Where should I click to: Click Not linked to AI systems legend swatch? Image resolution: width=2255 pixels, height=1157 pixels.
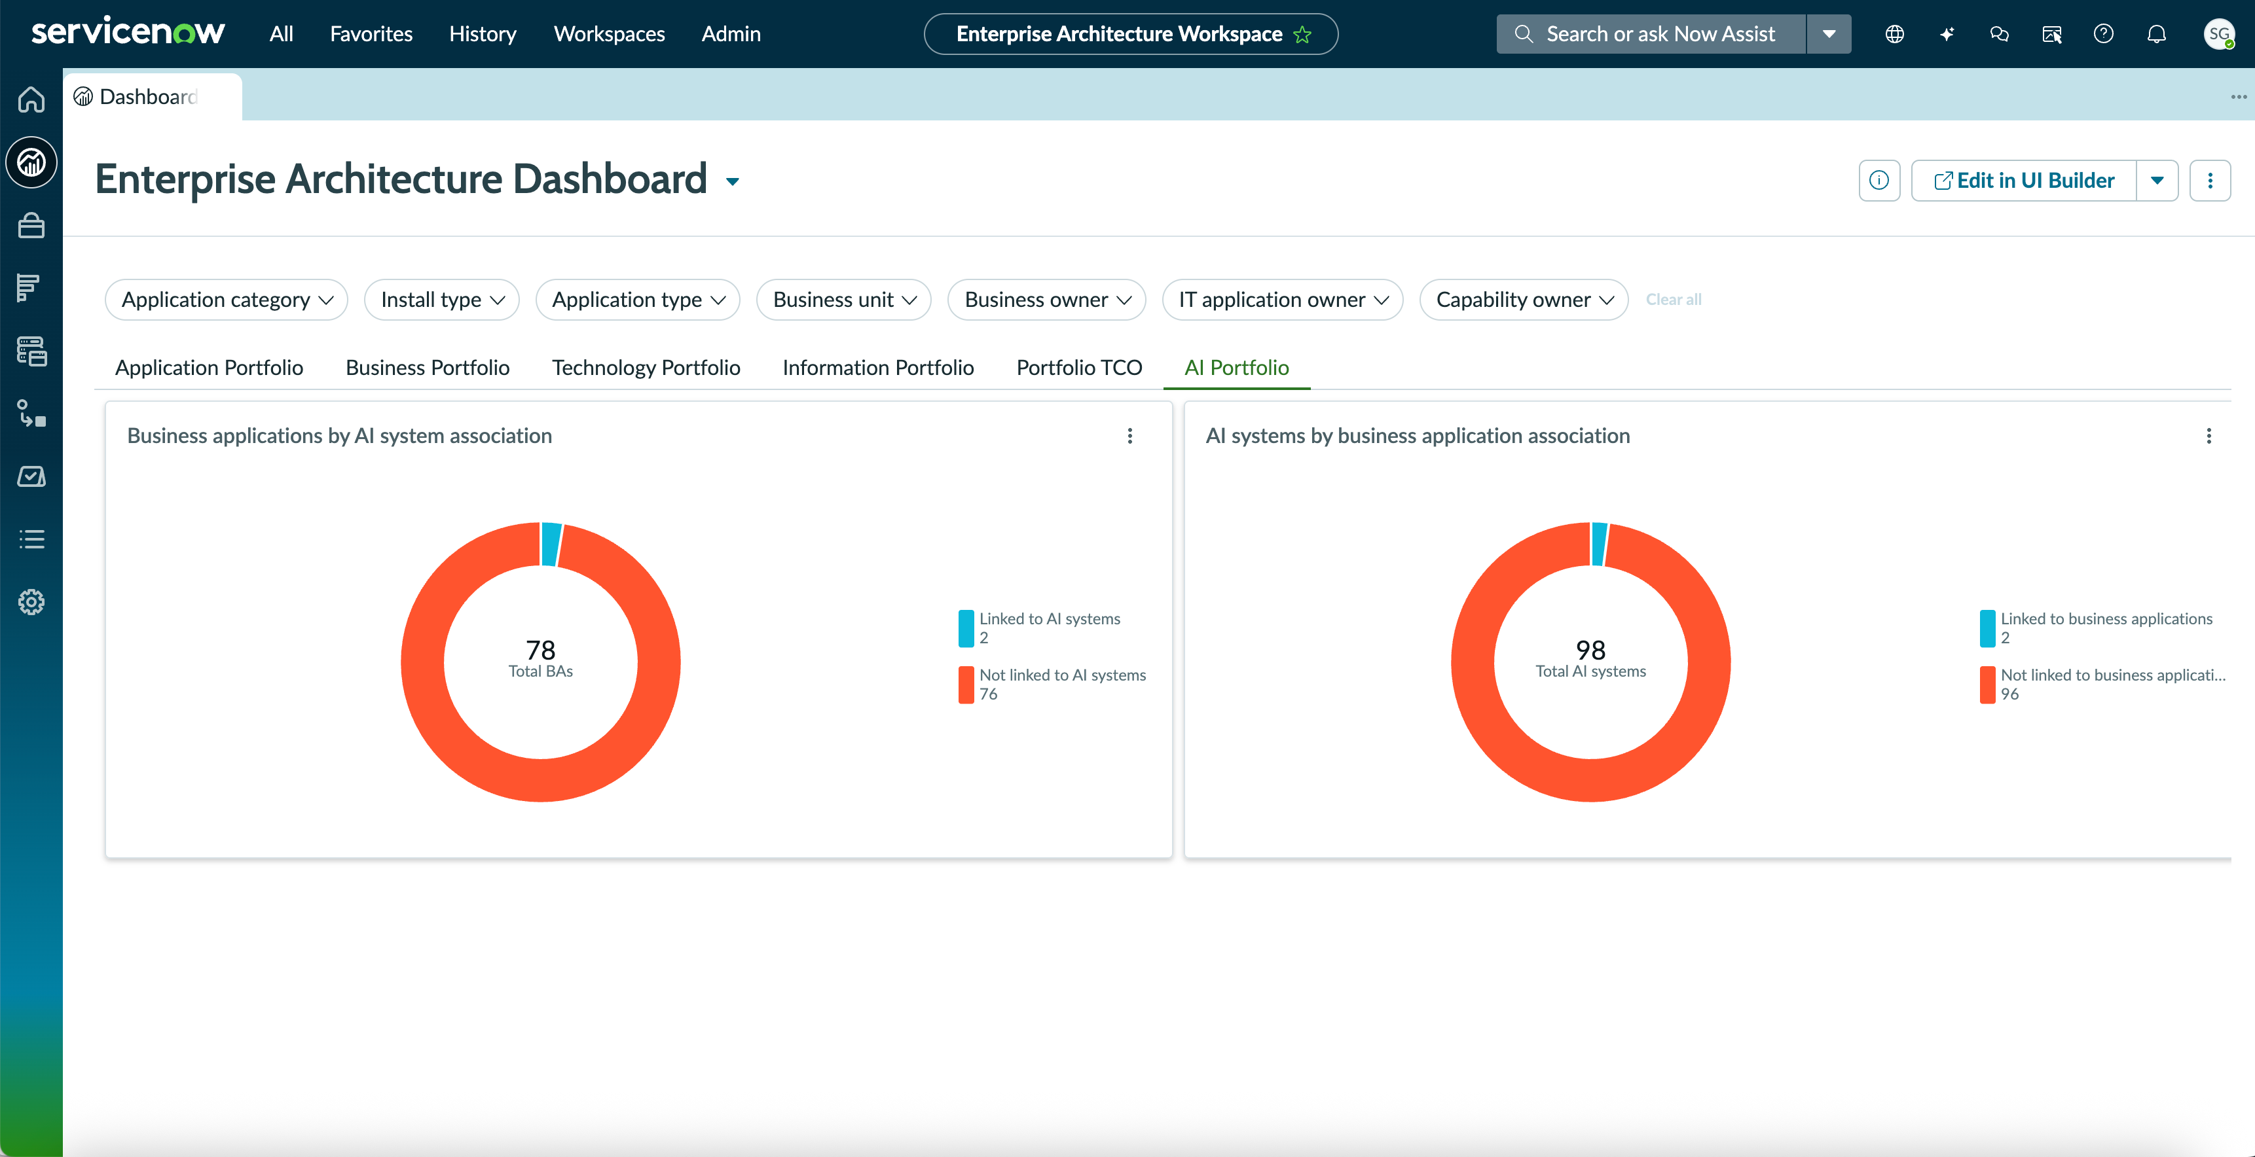pyautogui.click(x=966, y=685)
